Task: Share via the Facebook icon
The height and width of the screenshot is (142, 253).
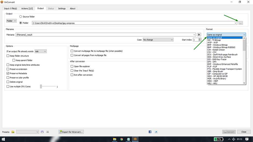Action: click(x=150, y=132)
